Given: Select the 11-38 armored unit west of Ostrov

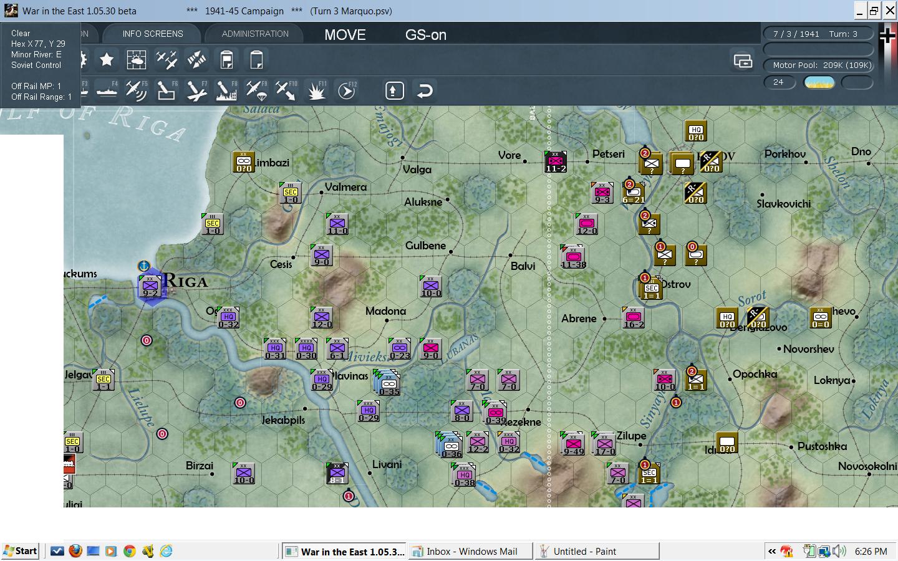Looking at the screenshot, I should pyautogui.click(x=573, y=257).
